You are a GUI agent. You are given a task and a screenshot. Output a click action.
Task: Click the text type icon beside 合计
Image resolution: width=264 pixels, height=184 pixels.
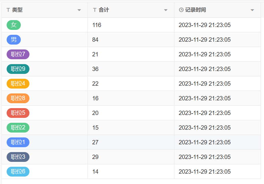(x=95, y=10)
